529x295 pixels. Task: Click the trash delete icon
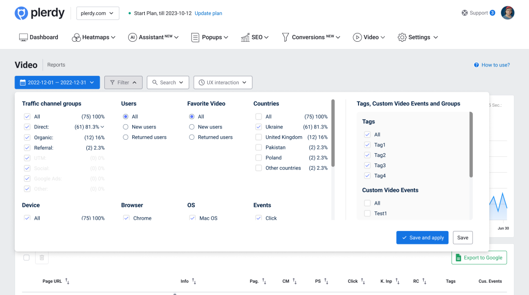(x=42, y=258)
